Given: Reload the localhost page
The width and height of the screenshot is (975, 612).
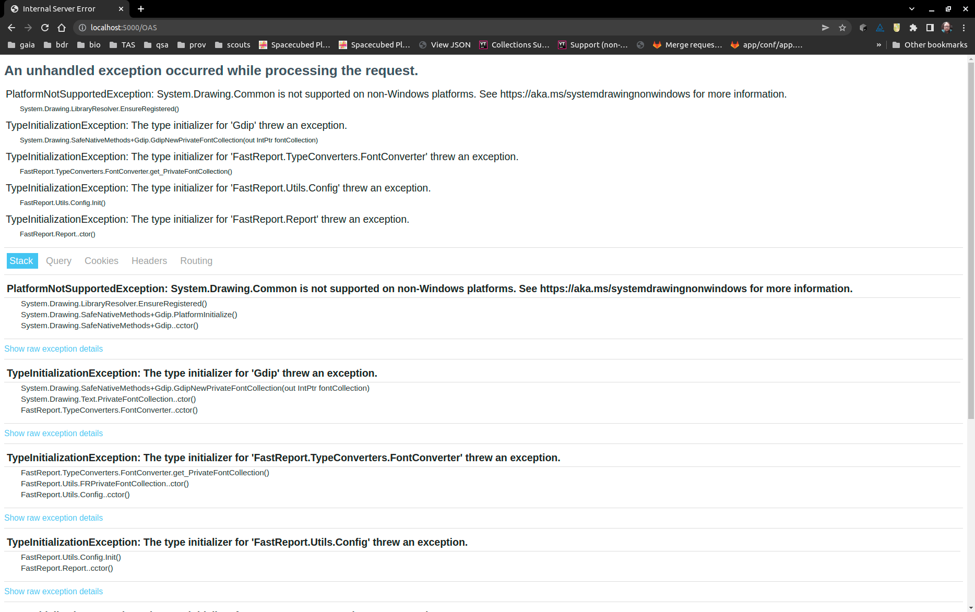Looking at the screenshot, I should [45, 28].
